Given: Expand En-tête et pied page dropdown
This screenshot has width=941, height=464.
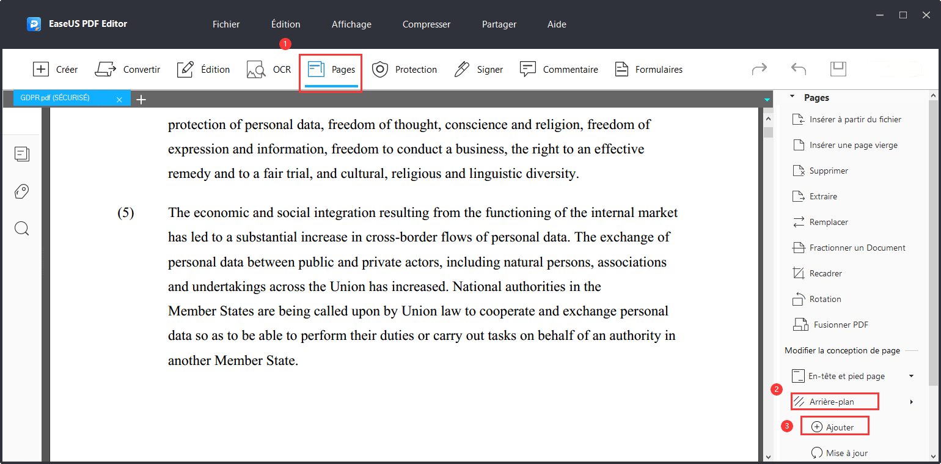Looking at the screenshot, I should [x=912, y=376].
